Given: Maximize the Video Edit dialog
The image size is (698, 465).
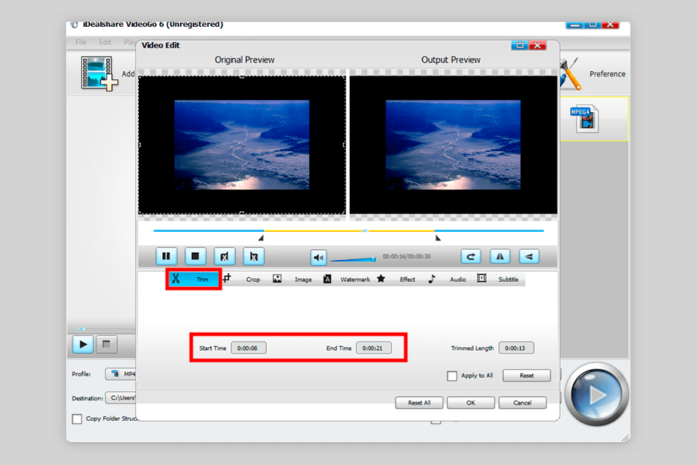Looking at the screenshot, I should click(x=519, y=45).
